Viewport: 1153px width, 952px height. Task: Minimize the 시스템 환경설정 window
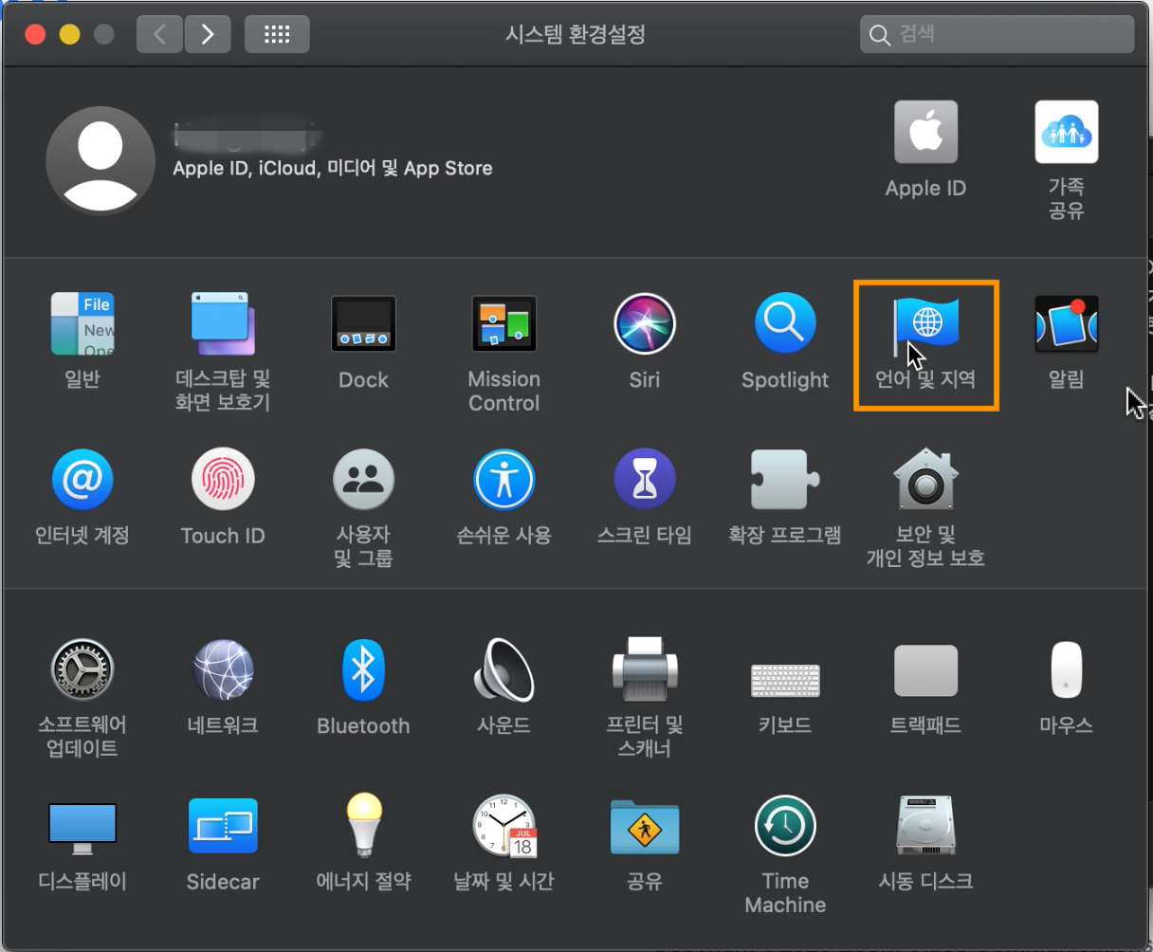70,35
